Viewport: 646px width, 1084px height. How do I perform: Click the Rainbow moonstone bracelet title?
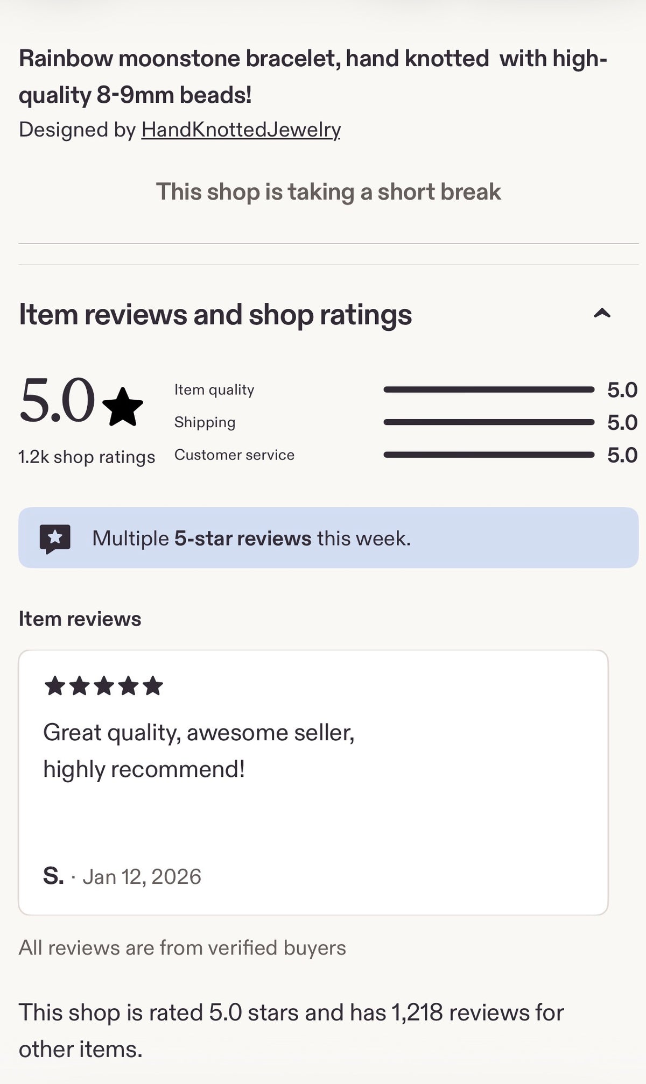pos(313,76)
